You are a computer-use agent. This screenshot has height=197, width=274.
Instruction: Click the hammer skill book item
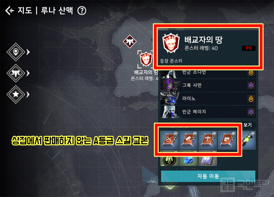pyautogui.click(x=188, y=140)
